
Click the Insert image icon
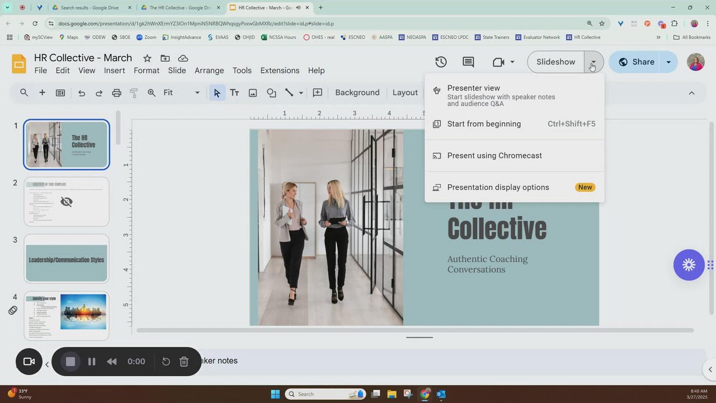point(253,93)
